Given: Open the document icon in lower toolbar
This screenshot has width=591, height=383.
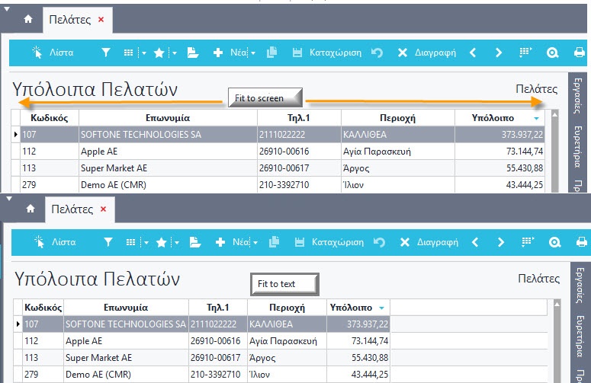Looking at the screenshot, I should click(194, 242).
